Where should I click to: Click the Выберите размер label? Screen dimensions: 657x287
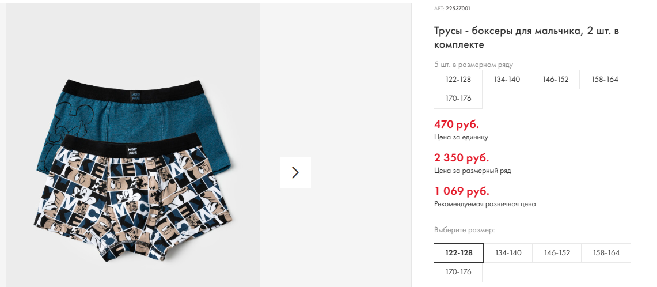[x=464, y=230]
